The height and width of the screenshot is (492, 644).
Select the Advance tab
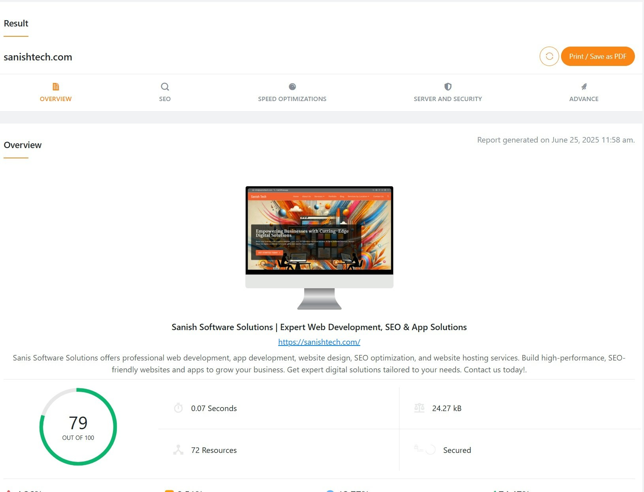(584, 93)
